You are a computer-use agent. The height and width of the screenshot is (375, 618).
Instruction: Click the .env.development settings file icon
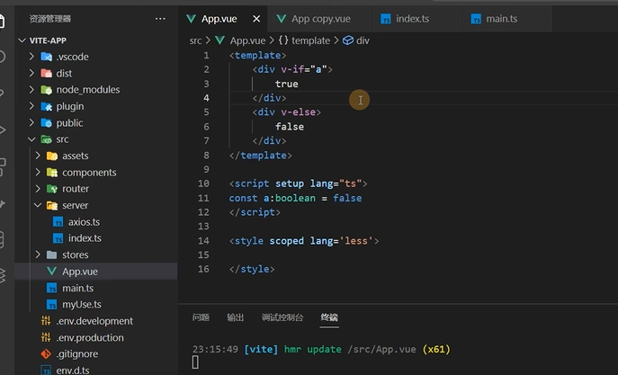coord(46,321)
